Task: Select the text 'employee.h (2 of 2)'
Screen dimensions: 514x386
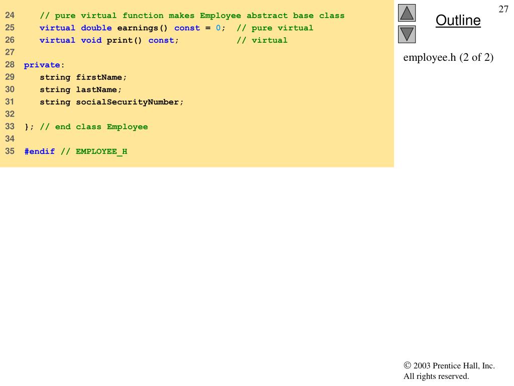Action: 448,57
